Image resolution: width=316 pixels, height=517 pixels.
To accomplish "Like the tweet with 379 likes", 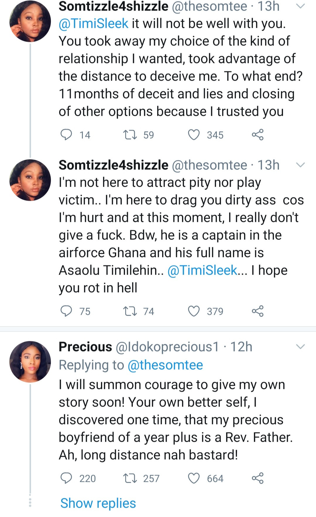I will [x=193, y=311].
